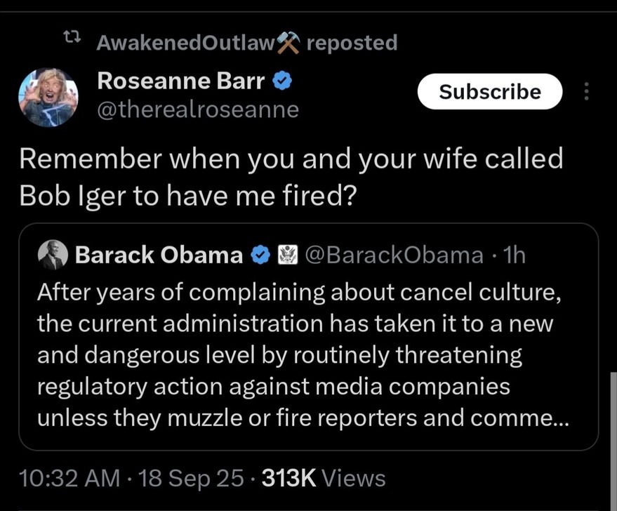Viewport: 617px width, 511px height.
Task: Select the tweet text about Bob Iger
Action: pos(291,176)
